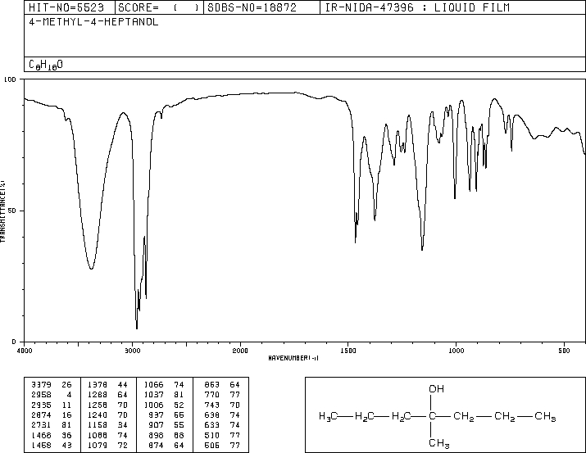Click the deepest C-H stretch peak near 2958

click(x=137, y=328)
